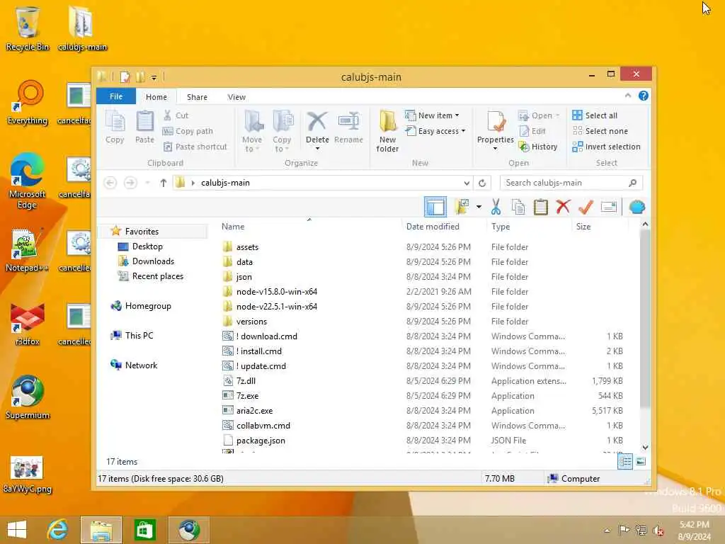This screenshot has height=544, width=725.
Task: Switch to the Home tab
Action: 156,96
